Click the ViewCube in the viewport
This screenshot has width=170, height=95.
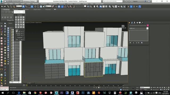point(123,26)
